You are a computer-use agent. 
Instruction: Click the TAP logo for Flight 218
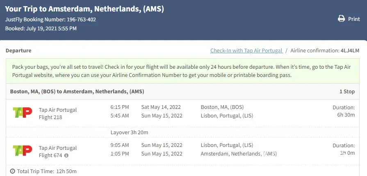coord(22,113)
